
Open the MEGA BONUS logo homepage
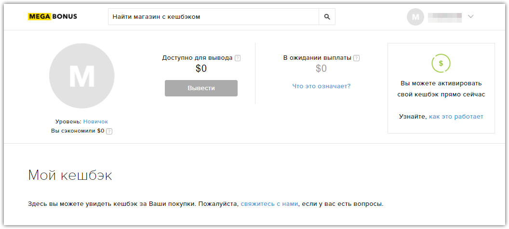tap(53, 16)
